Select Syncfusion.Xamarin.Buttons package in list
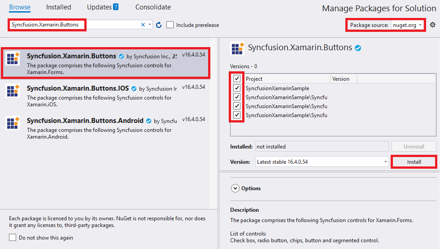The image size is (440, 249). (x=105, y=63)
